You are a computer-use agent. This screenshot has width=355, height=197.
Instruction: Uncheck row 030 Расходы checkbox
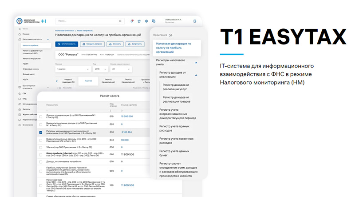pyautogui.click(x=41, y=133)
